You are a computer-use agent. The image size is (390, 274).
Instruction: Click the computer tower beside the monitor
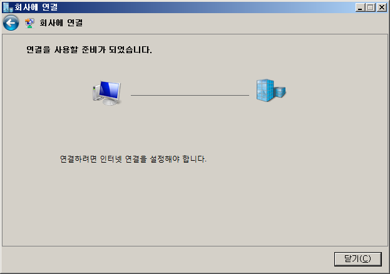tap(96, 93)
